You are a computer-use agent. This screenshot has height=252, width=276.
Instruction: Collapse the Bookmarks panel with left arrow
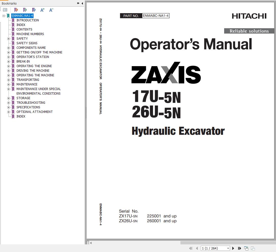(82, 3)
